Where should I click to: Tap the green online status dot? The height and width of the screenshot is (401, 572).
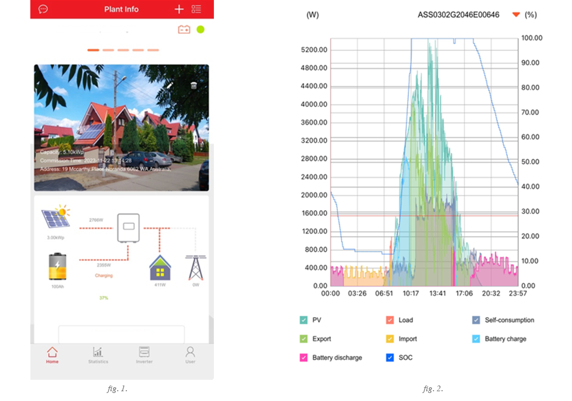(200, 29)
